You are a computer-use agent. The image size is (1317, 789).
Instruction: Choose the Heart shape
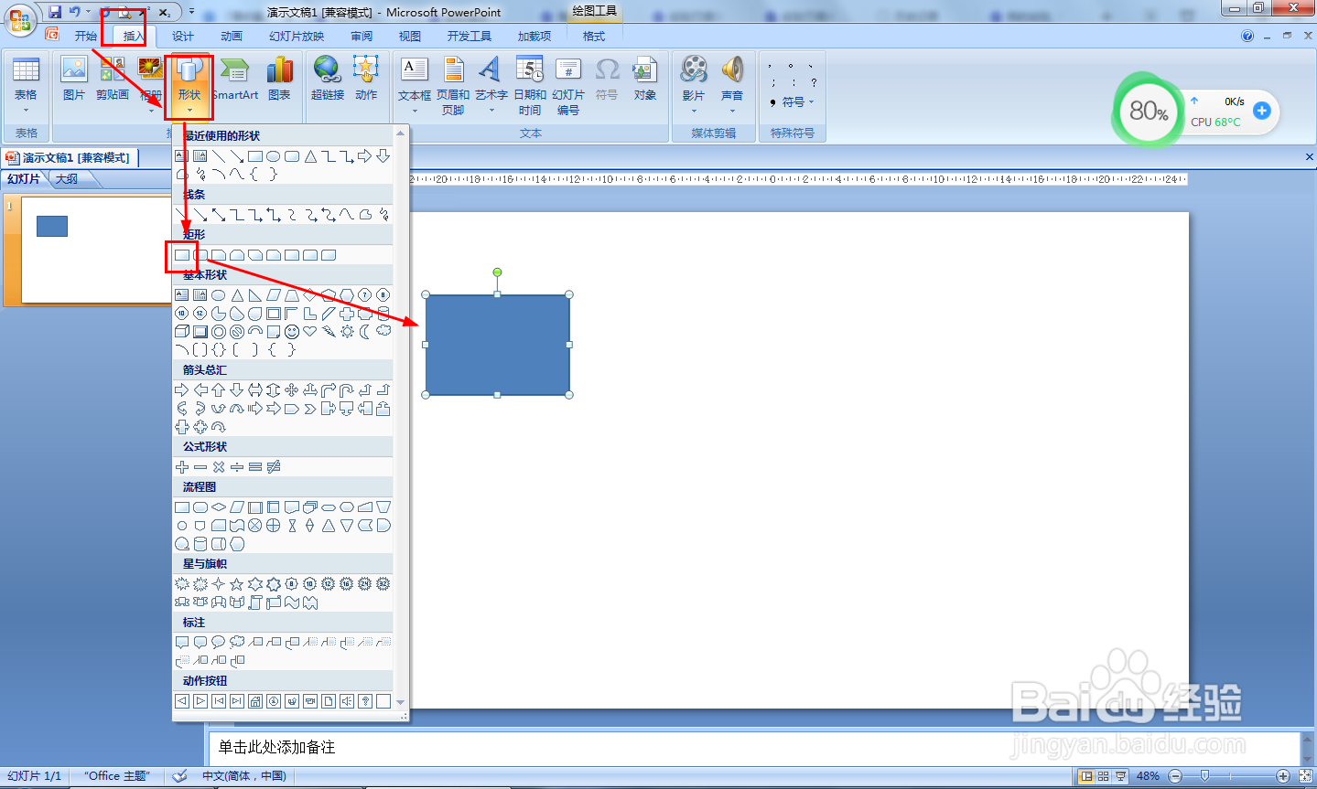pyautogui.click(x=310, y=331)
